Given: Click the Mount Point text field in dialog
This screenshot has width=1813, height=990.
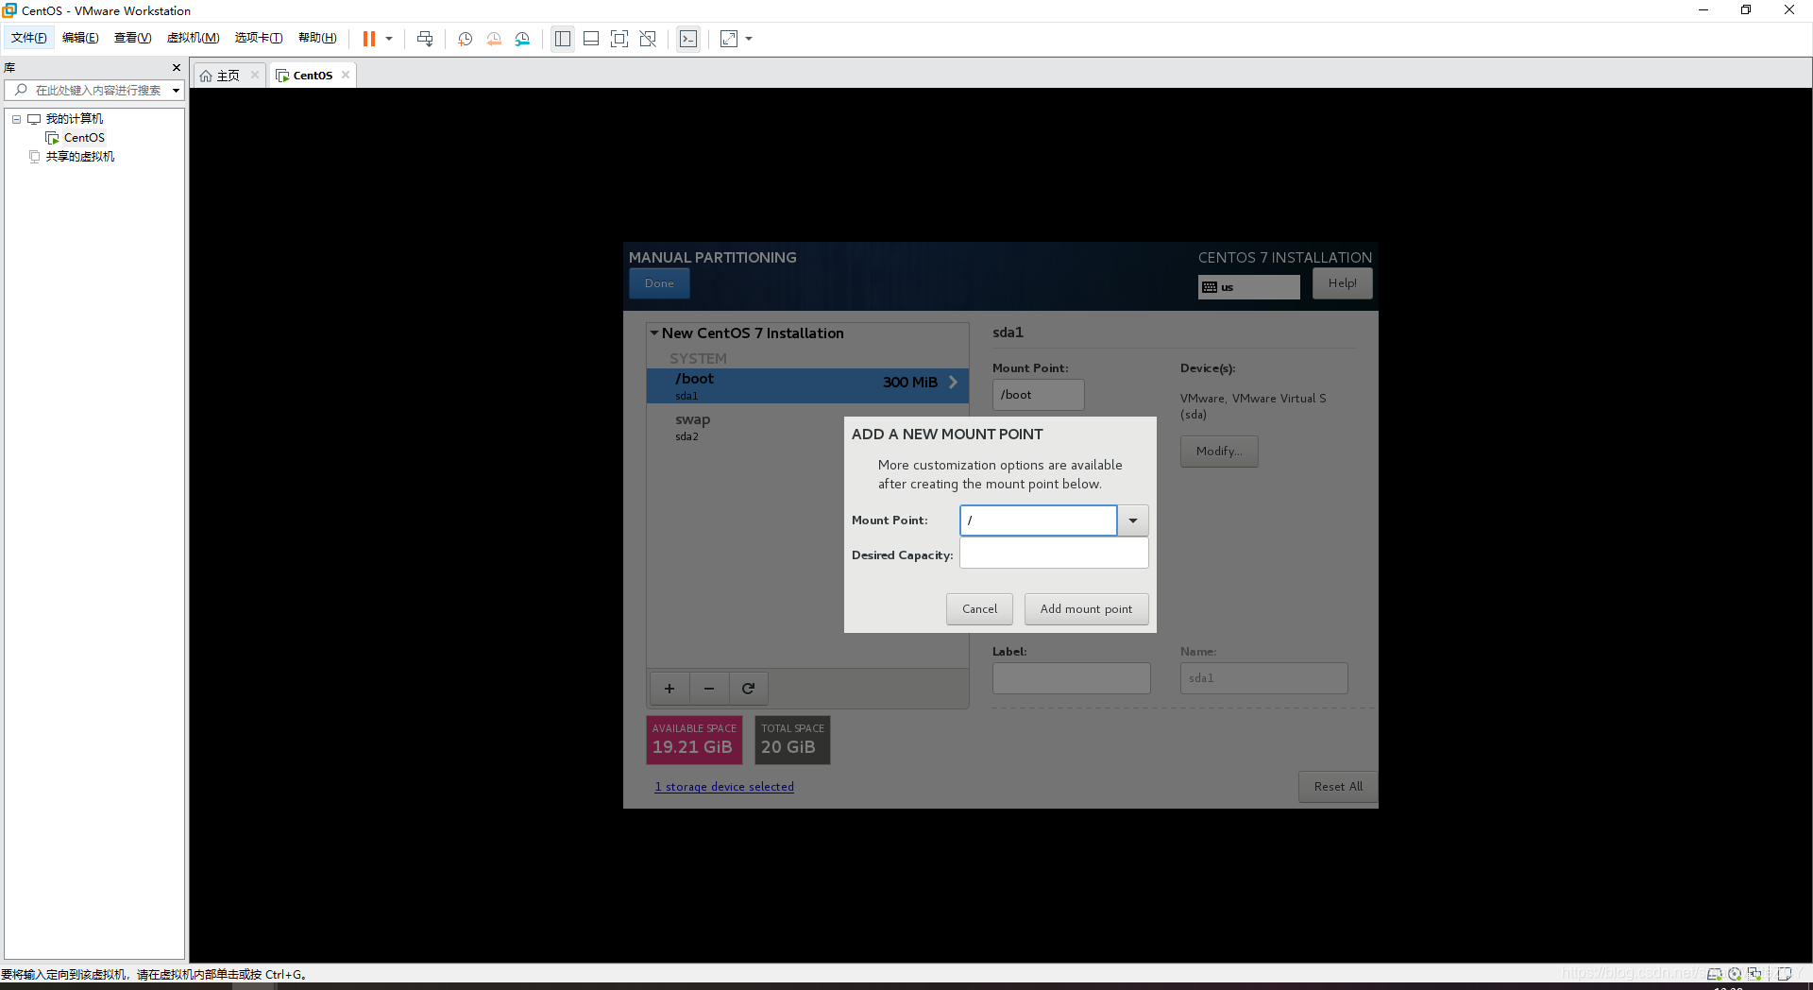Looking at the screenshot, I should (x=1038, y=521).
